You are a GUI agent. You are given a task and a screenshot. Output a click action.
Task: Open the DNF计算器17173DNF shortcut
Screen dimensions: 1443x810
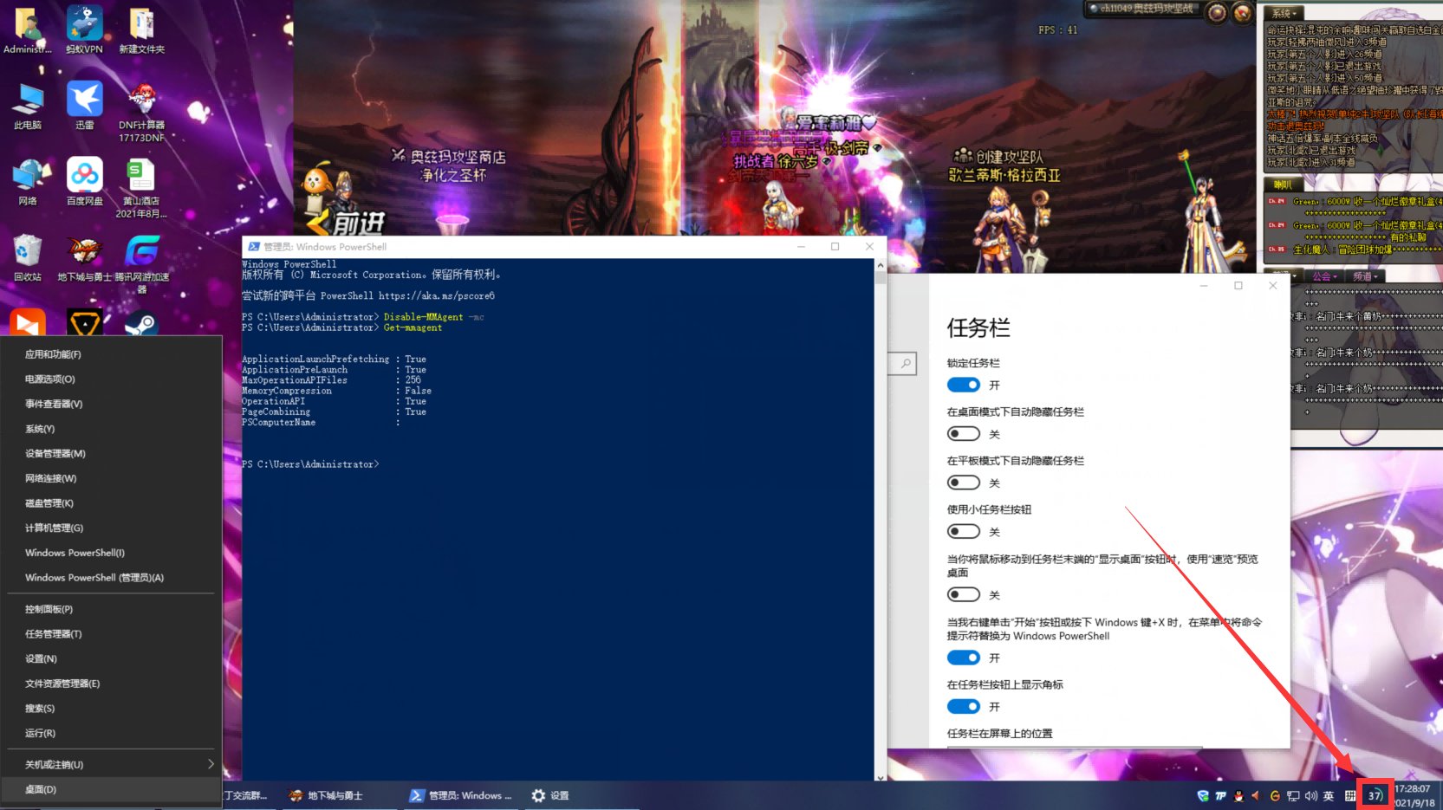[x=141, y=98]
